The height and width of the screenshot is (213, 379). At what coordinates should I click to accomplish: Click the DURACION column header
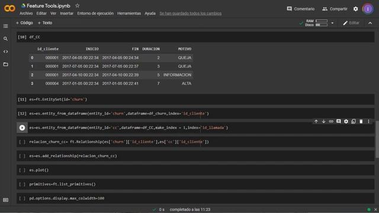coord(151,49)
